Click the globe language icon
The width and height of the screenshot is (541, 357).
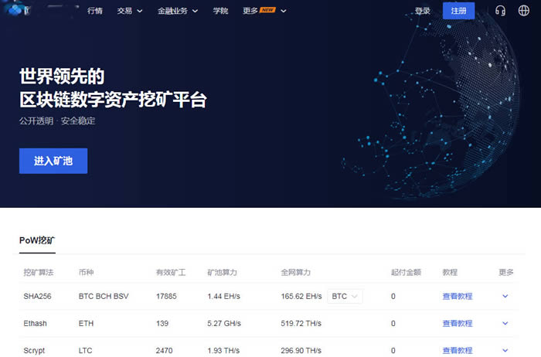[524, 11]
